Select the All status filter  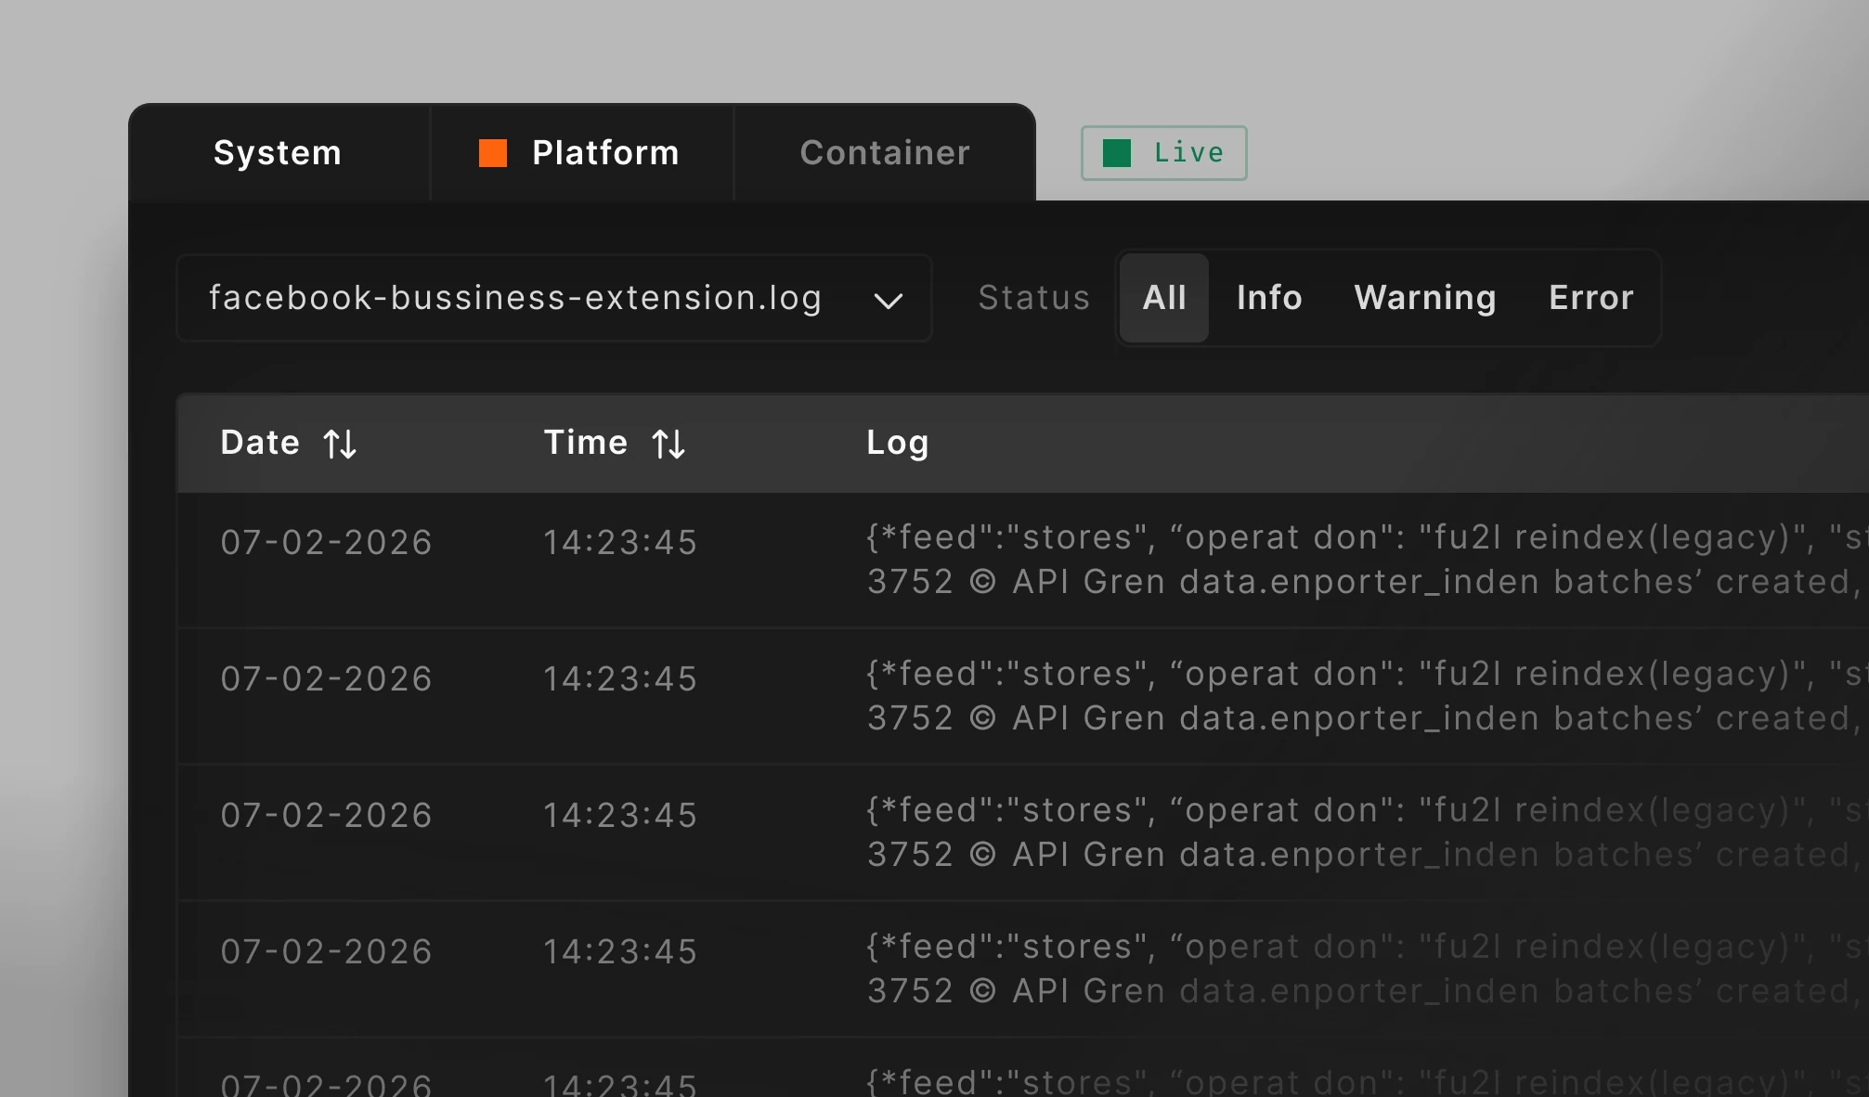coord(1164,298)
